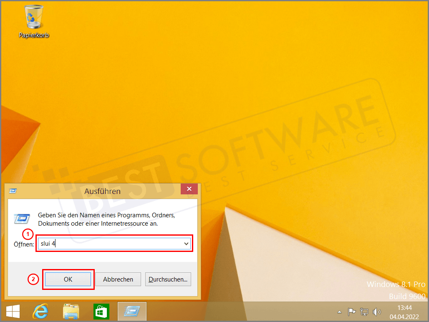Viewport: 429px width, 322px height.
Task: Confirm the slui 4 command with OK
Action: pyautogui.click(x=68, y=279)
